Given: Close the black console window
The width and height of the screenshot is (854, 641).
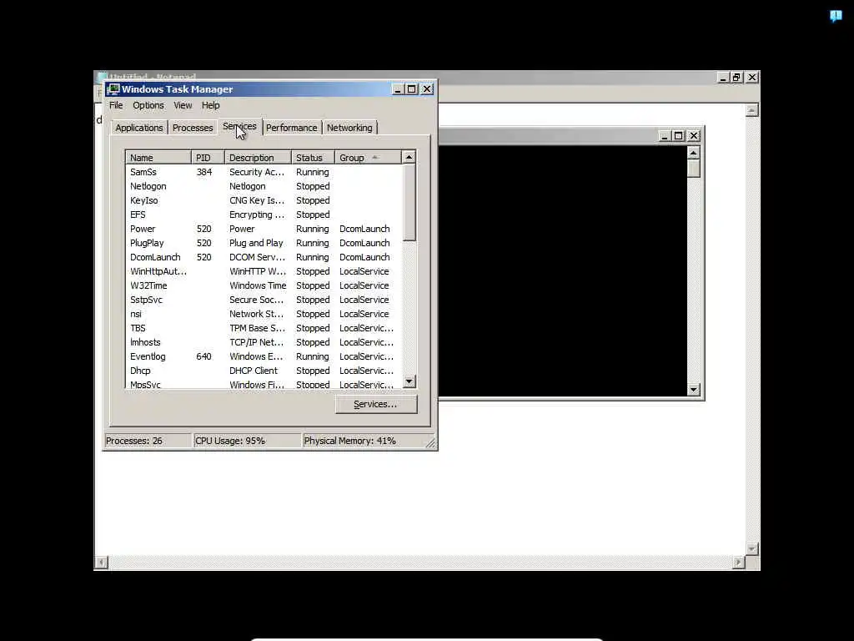Looking at the screenshot, I should point(693,136).
